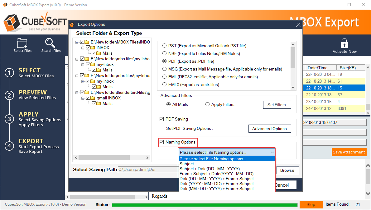Click the Activate Now lock icon
Image resolution: width=371 pixels, height=210 pixels.
point(344,43)
